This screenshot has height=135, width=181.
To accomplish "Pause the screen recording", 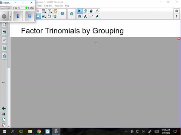I will pyautogui.click(x=18, y=16).
